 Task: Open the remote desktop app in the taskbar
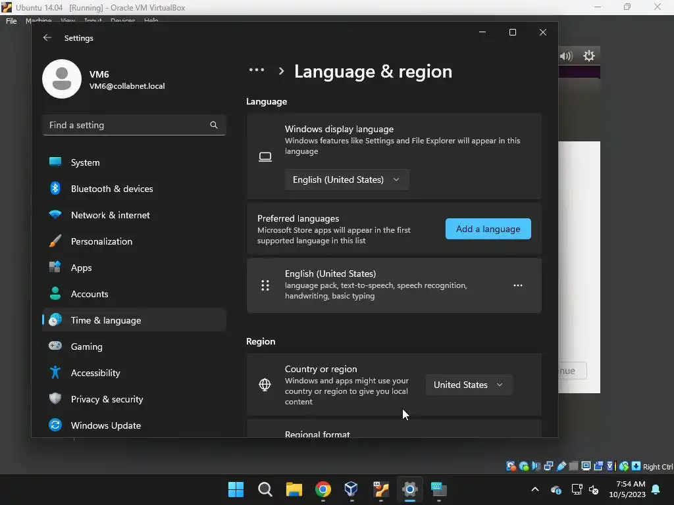(439, 489)
